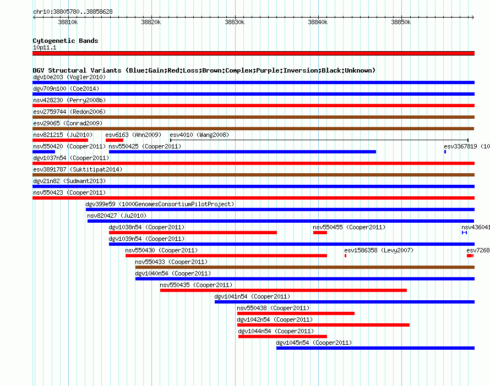Open the esv6163 (Ahn2009) variant
This screenshot has width=490, height=386.
point(115,140)
